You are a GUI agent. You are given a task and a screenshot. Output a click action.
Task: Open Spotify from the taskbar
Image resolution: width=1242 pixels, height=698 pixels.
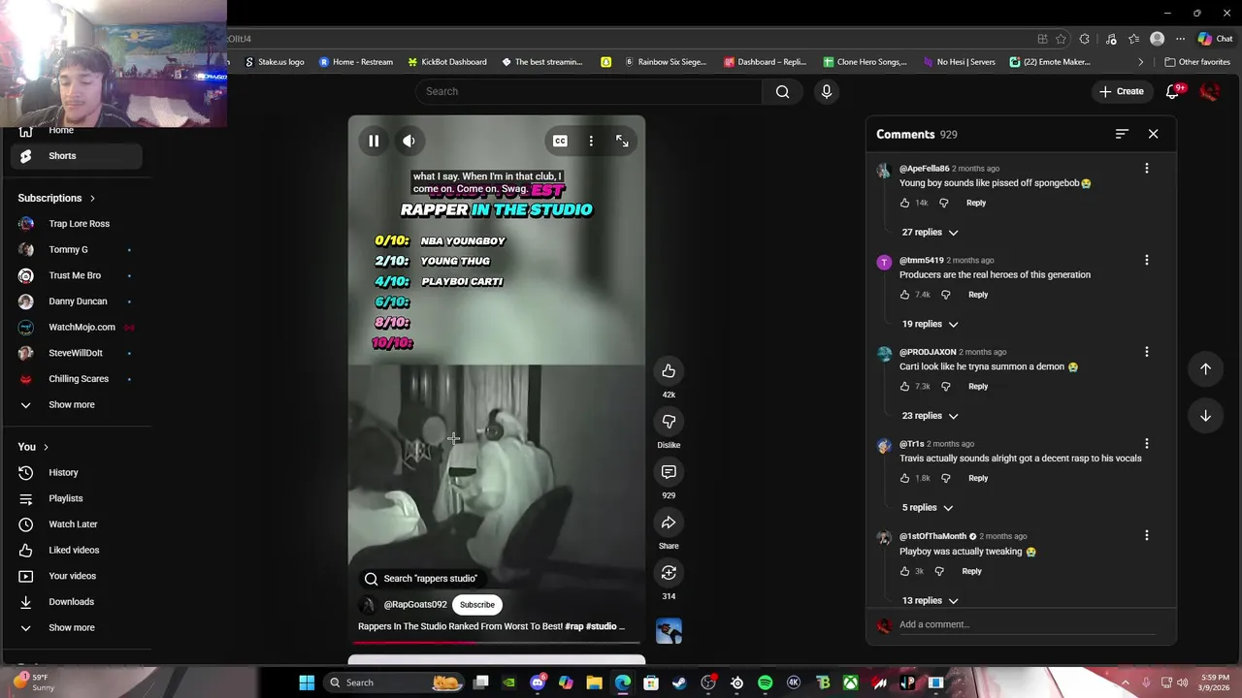coord(765,682)
